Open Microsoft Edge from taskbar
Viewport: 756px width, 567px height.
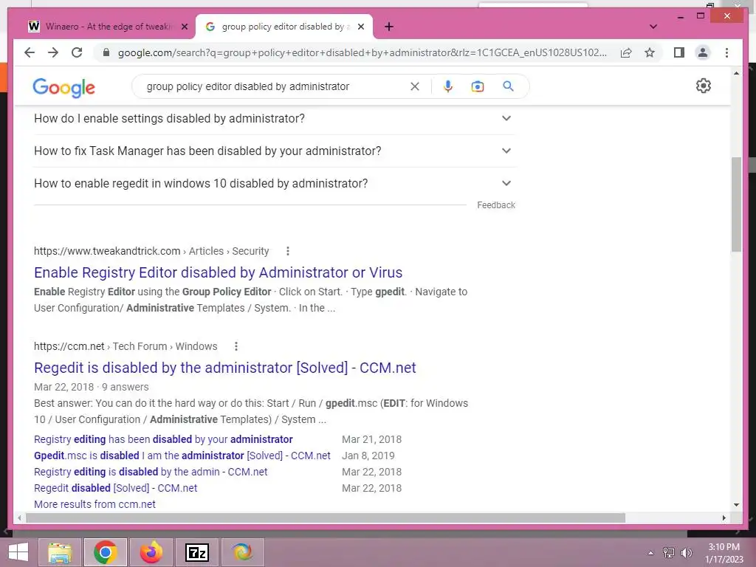pos(242,552)
